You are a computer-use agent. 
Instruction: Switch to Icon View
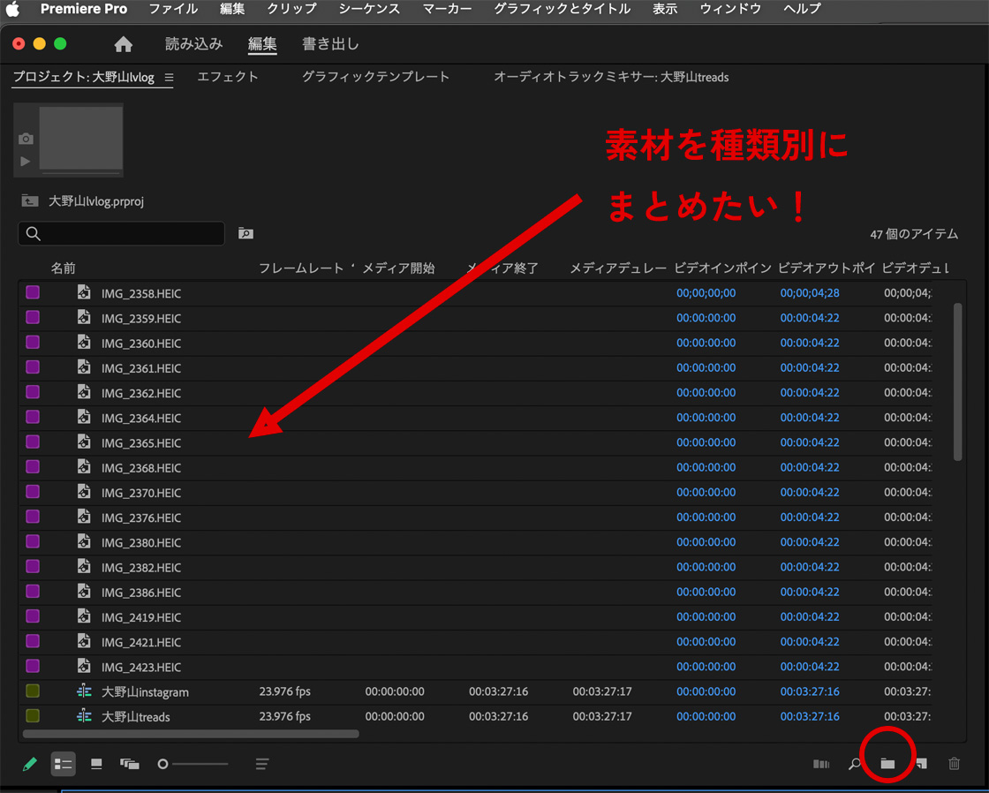96,764
